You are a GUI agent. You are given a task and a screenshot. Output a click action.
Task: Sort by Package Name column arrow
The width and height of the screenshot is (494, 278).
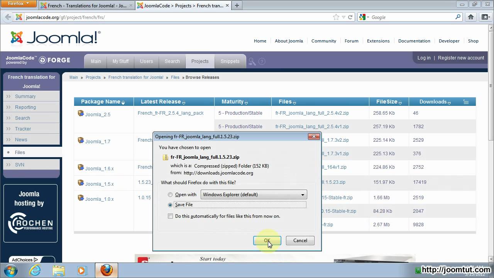click(x=123, y=103)
